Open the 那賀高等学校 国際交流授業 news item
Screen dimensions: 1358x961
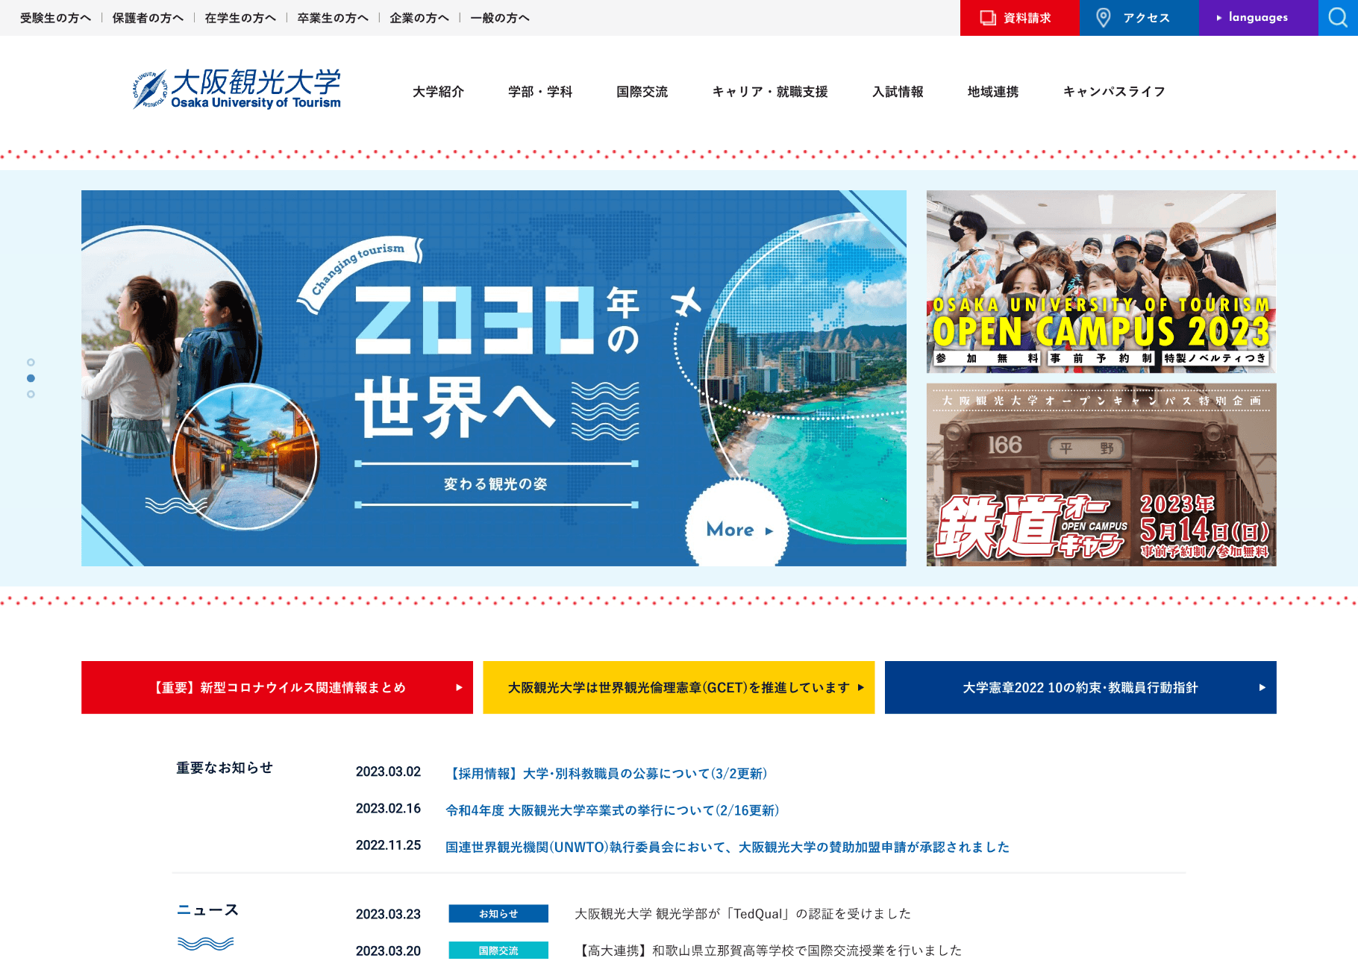coord(769,950)
